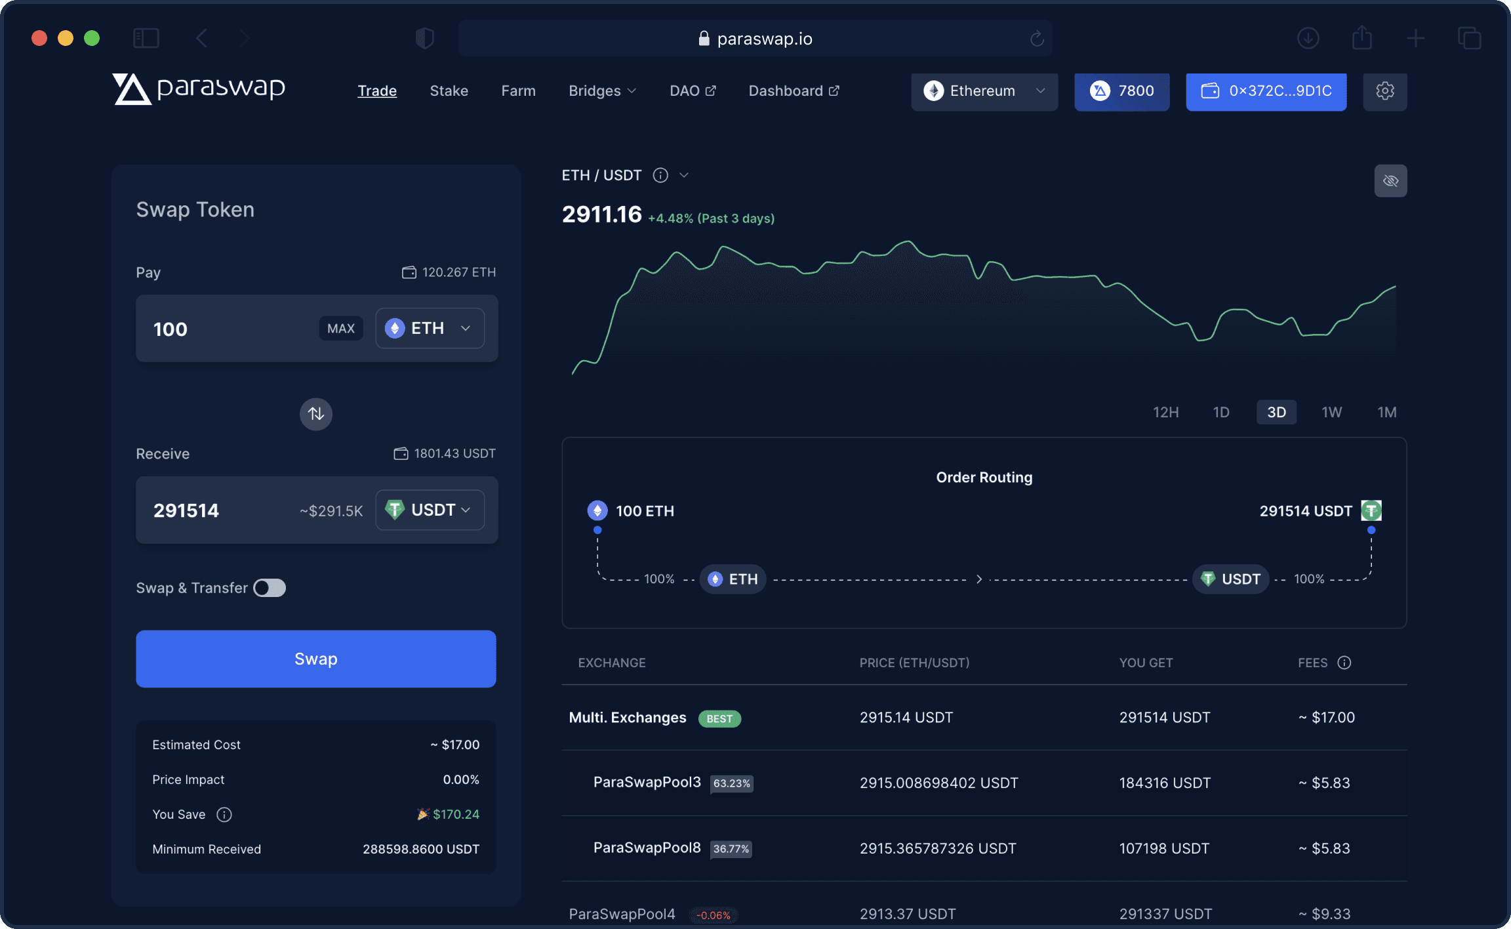Viewport: 1511px width, 929px height.
Task: Expand the Ethereum network selector
Action: 984,91
